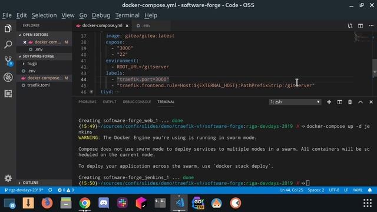Maximize the panel with the up chevron

click(x=361, y=102)
